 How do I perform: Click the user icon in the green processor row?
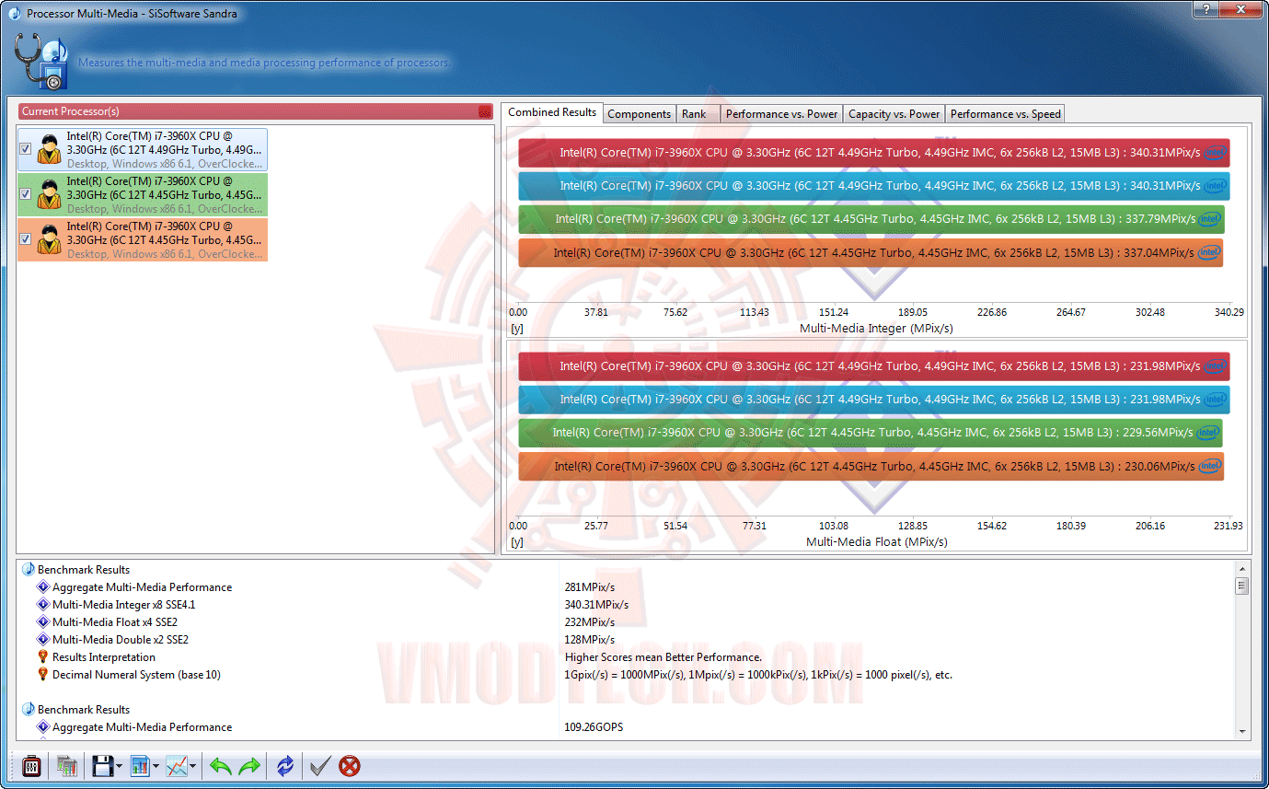click(x=49, y=194)
